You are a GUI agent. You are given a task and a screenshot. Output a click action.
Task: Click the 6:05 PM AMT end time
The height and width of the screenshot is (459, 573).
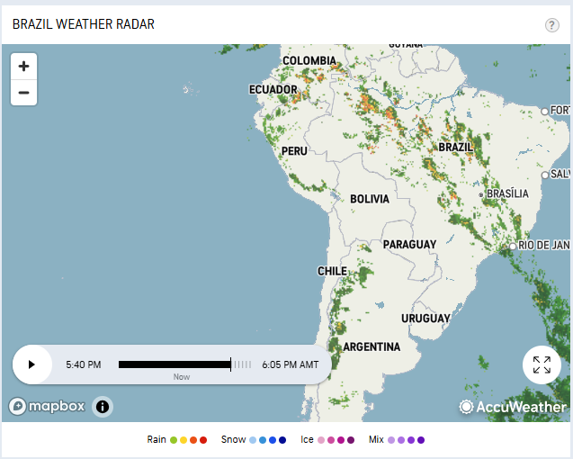point(291,364)
